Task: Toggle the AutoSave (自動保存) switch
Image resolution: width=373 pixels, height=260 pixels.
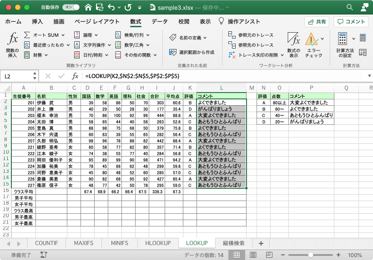Action: (71, 7)
